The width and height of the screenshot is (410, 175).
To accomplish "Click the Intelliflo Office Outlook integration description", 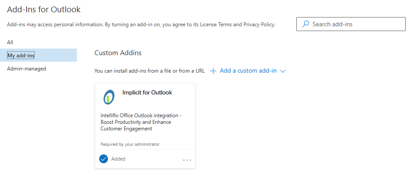I will pos(141,122).
